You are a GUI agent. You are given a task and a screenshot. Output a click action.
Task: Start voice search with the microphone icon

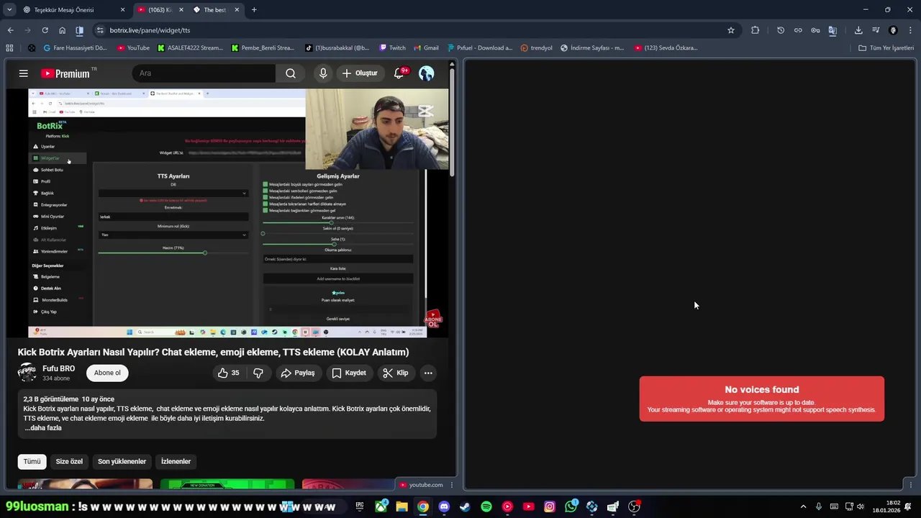click(x=323, y=73)
